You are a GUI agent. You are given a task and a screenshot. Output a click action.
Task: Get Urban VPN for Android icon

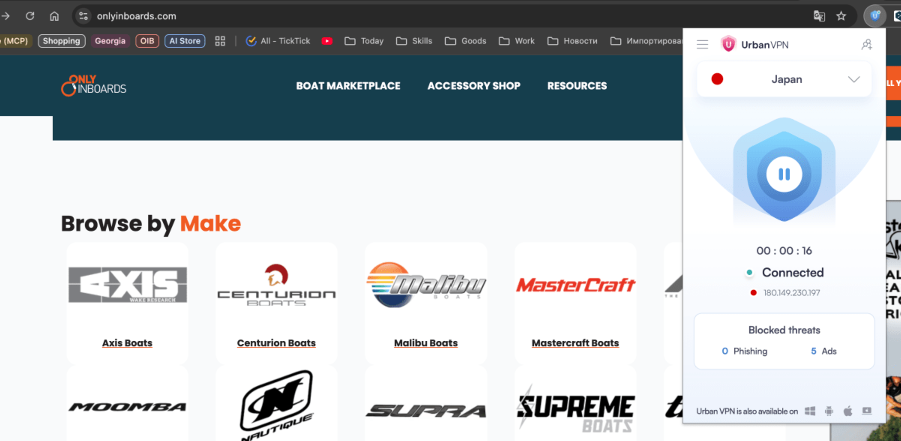[829, 411]
